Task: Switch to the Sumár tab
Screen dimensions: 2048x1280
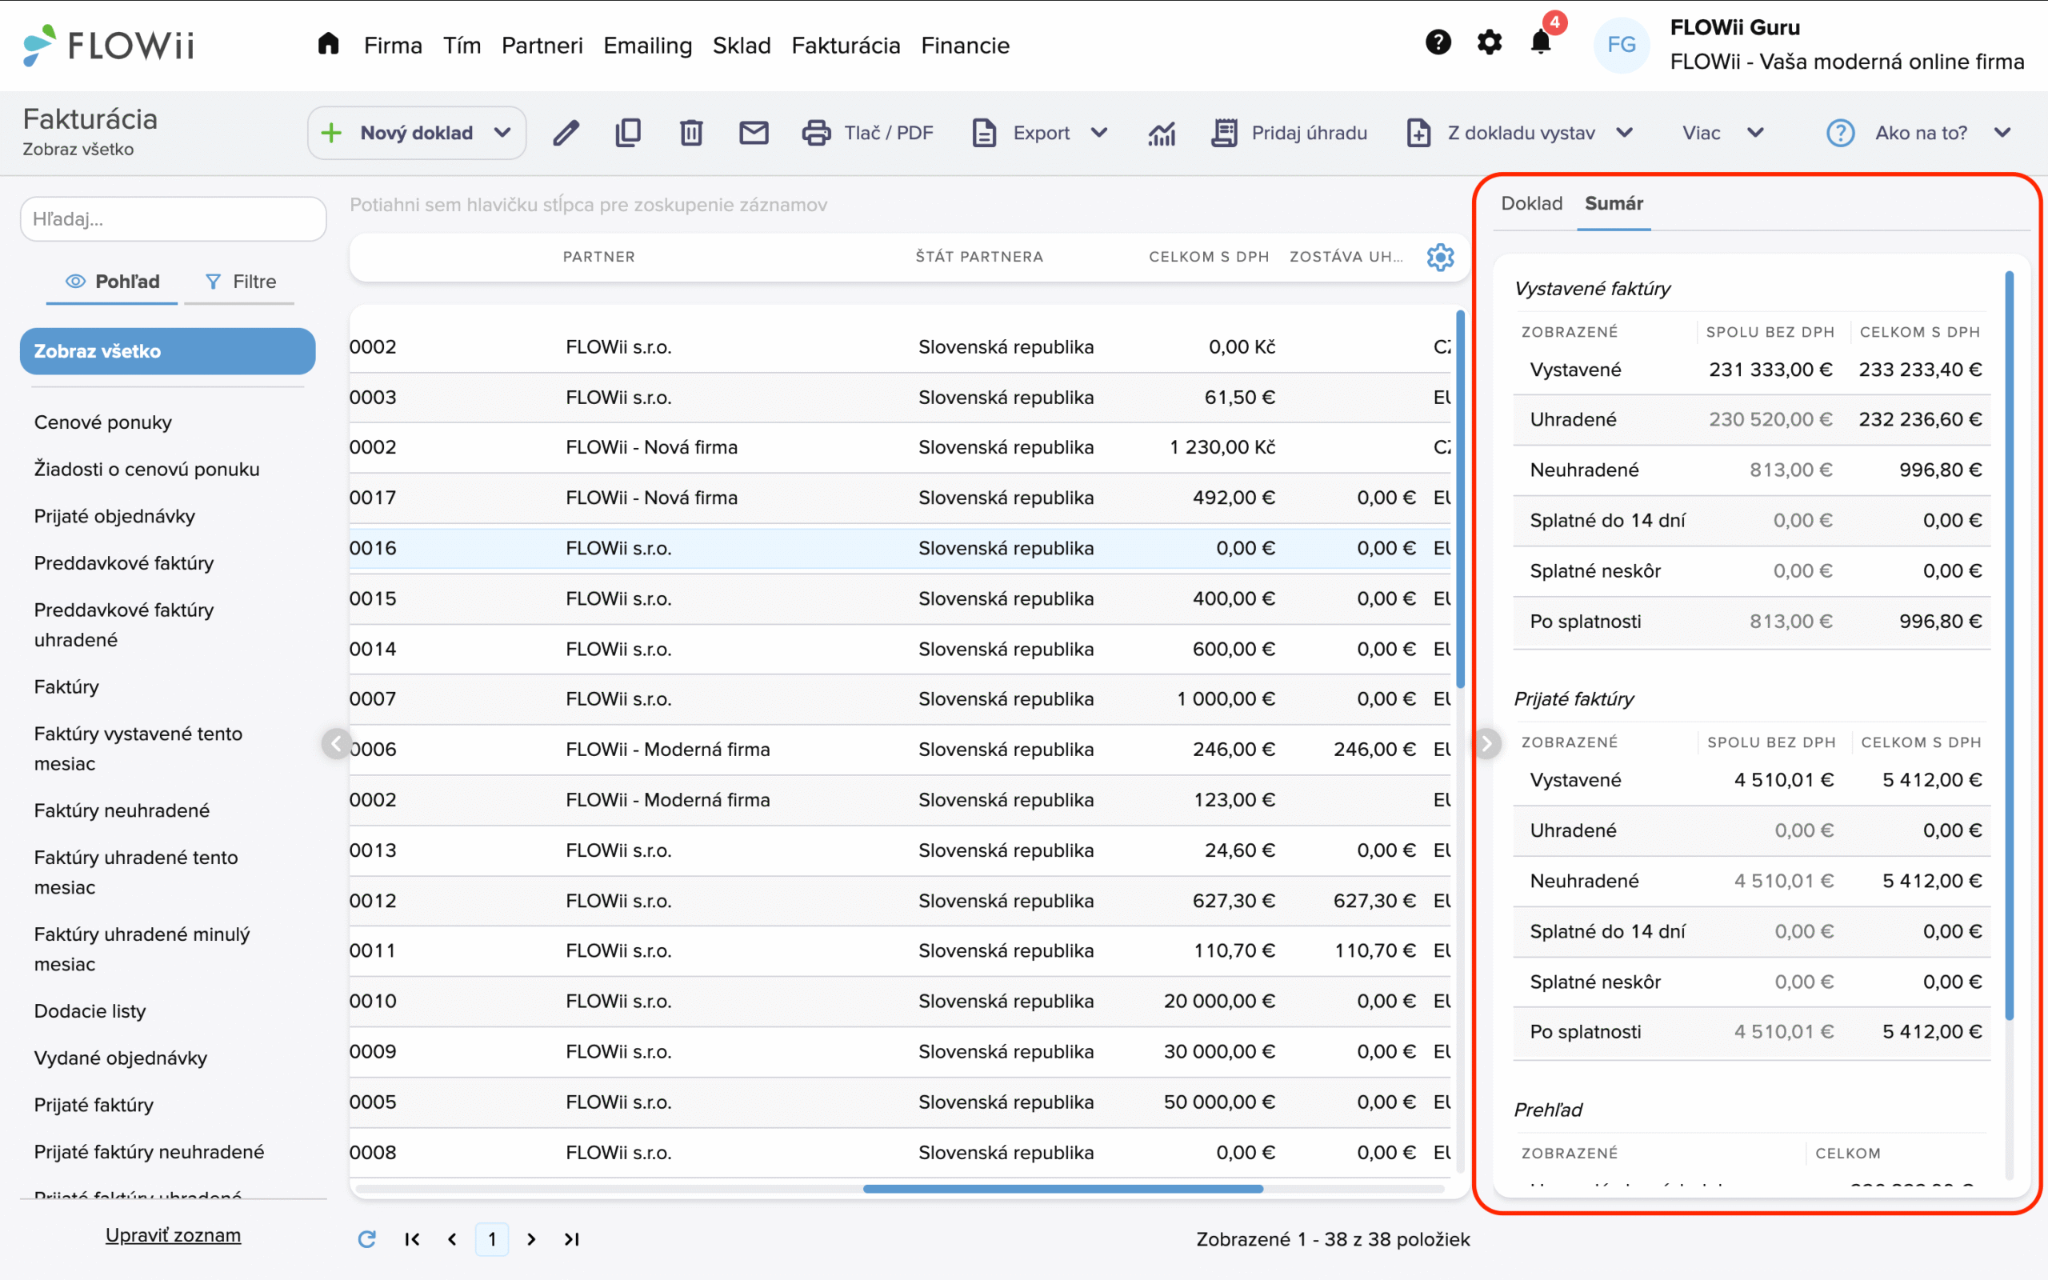Action: click(x=1613, y=203)
